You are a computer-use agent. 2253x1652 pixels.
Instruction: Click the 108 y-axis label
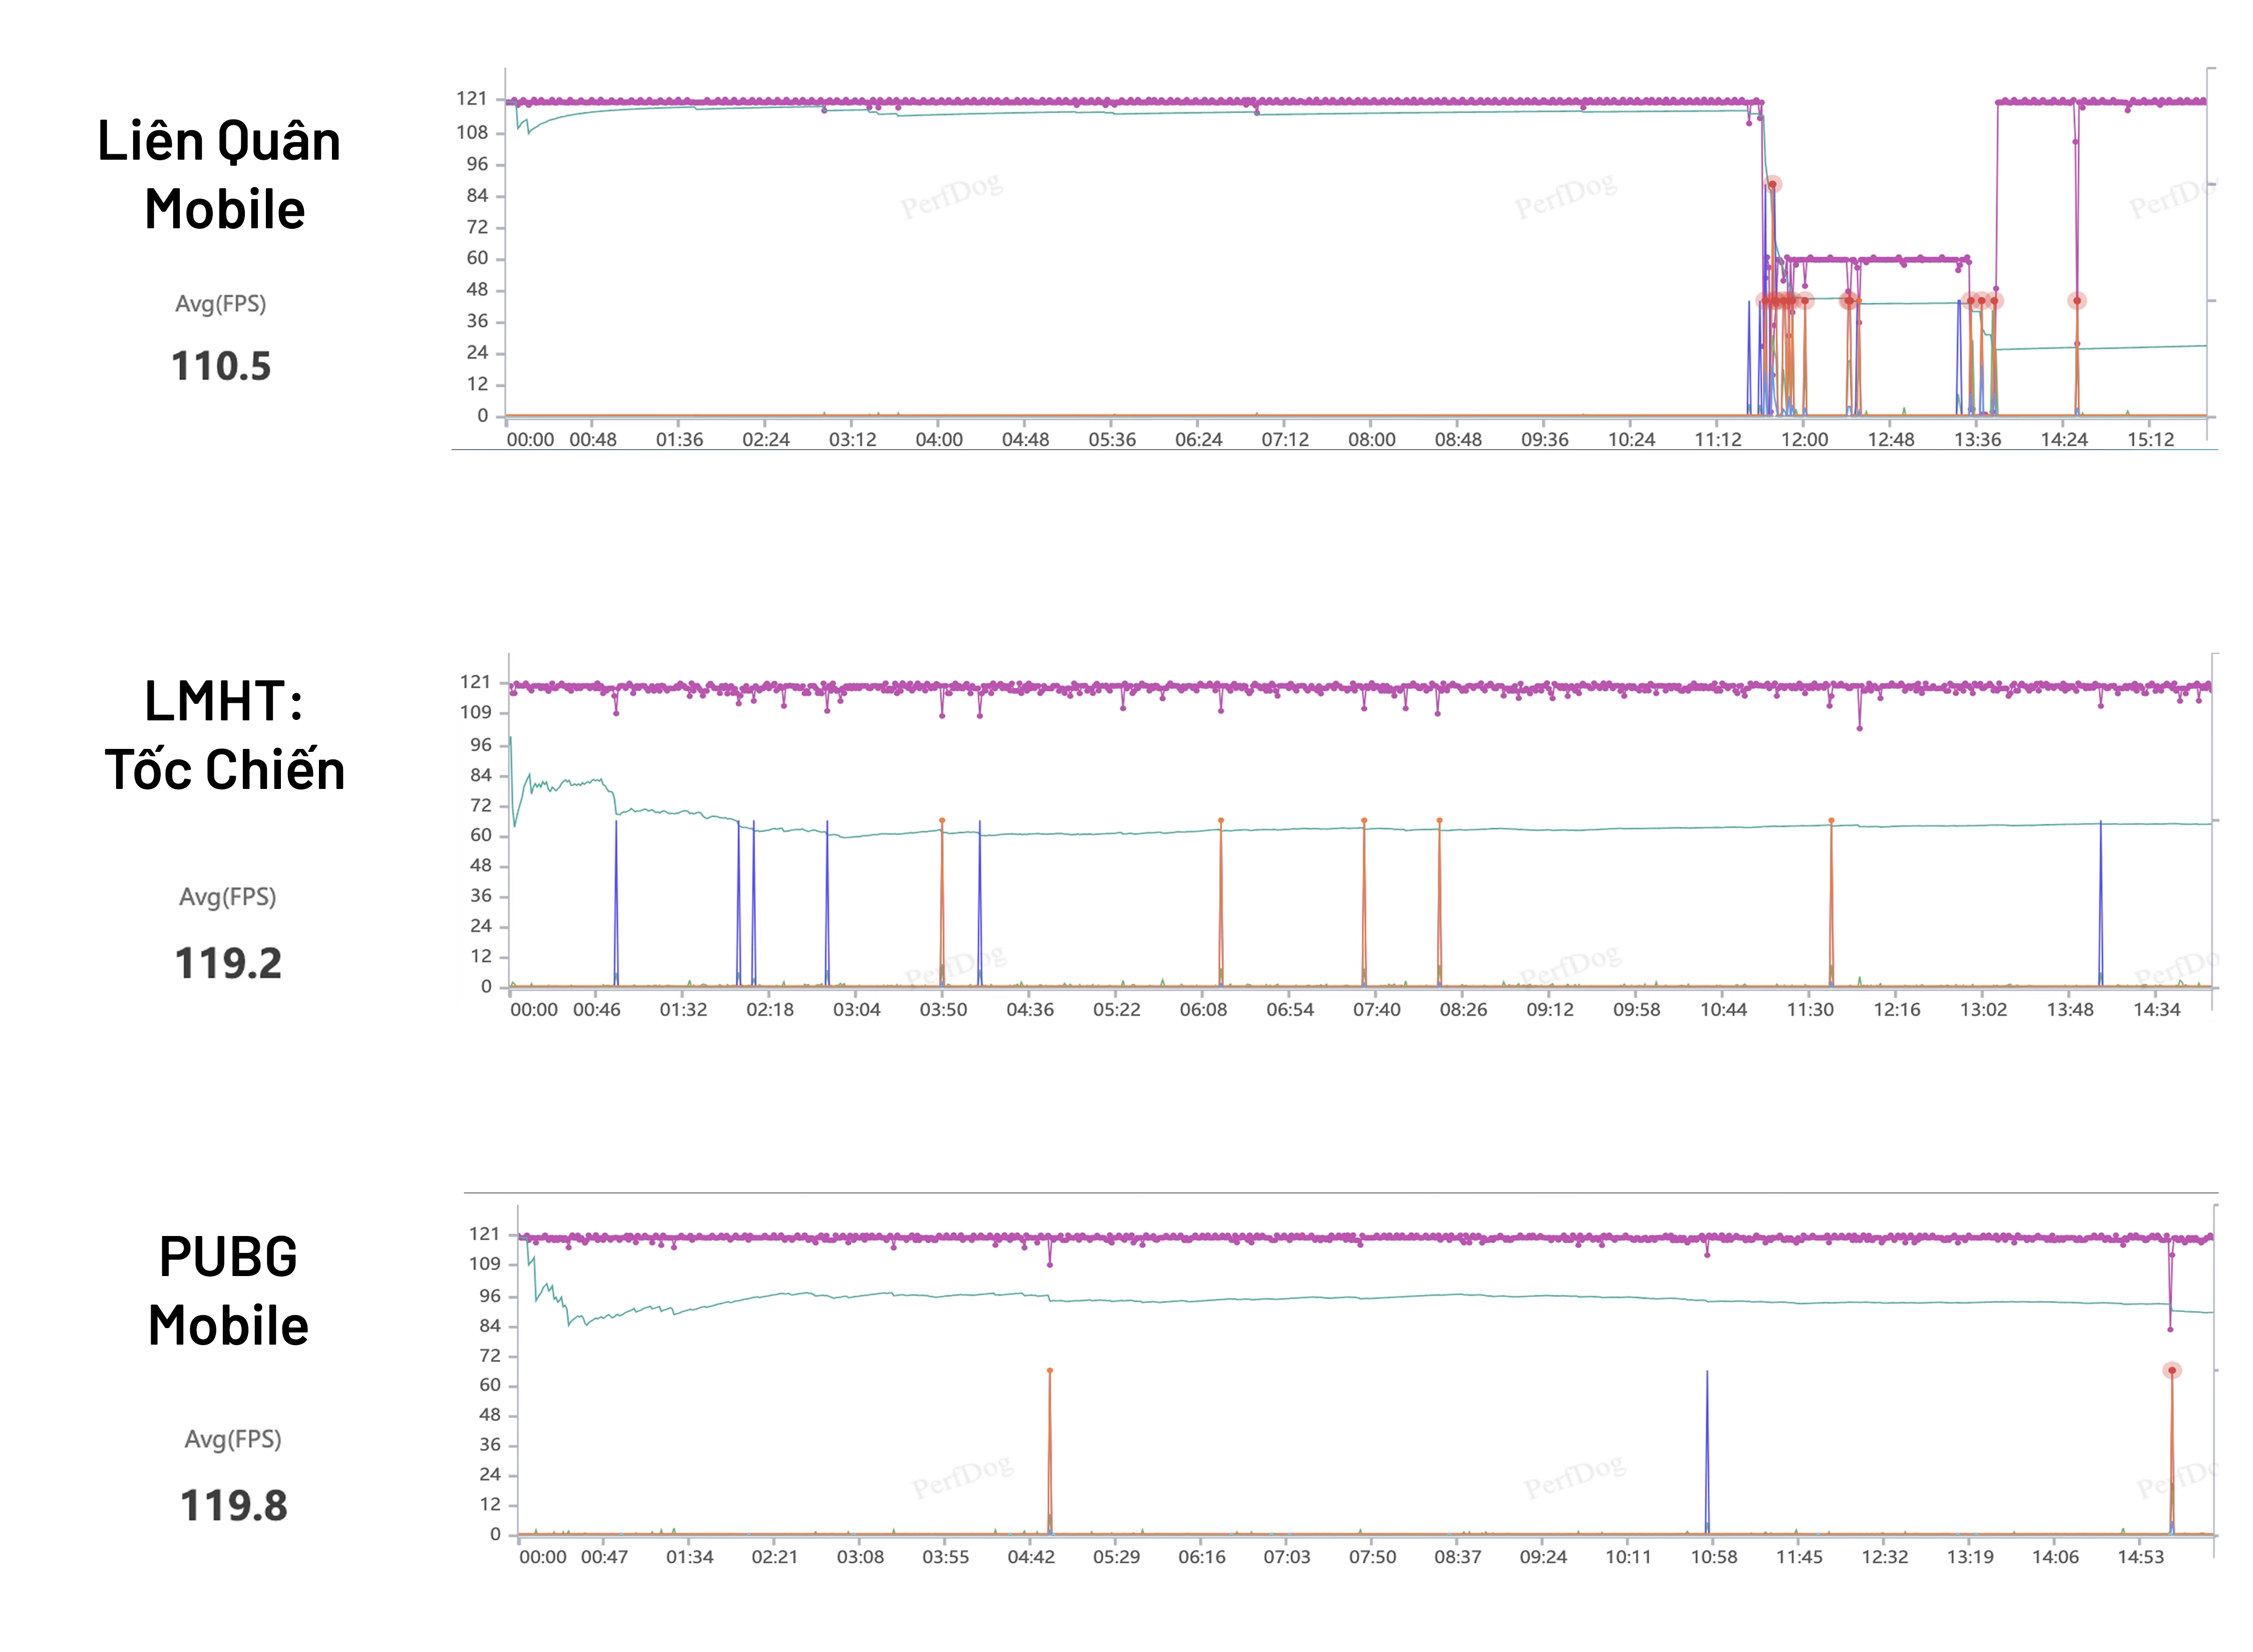click(x=472, y=132)
